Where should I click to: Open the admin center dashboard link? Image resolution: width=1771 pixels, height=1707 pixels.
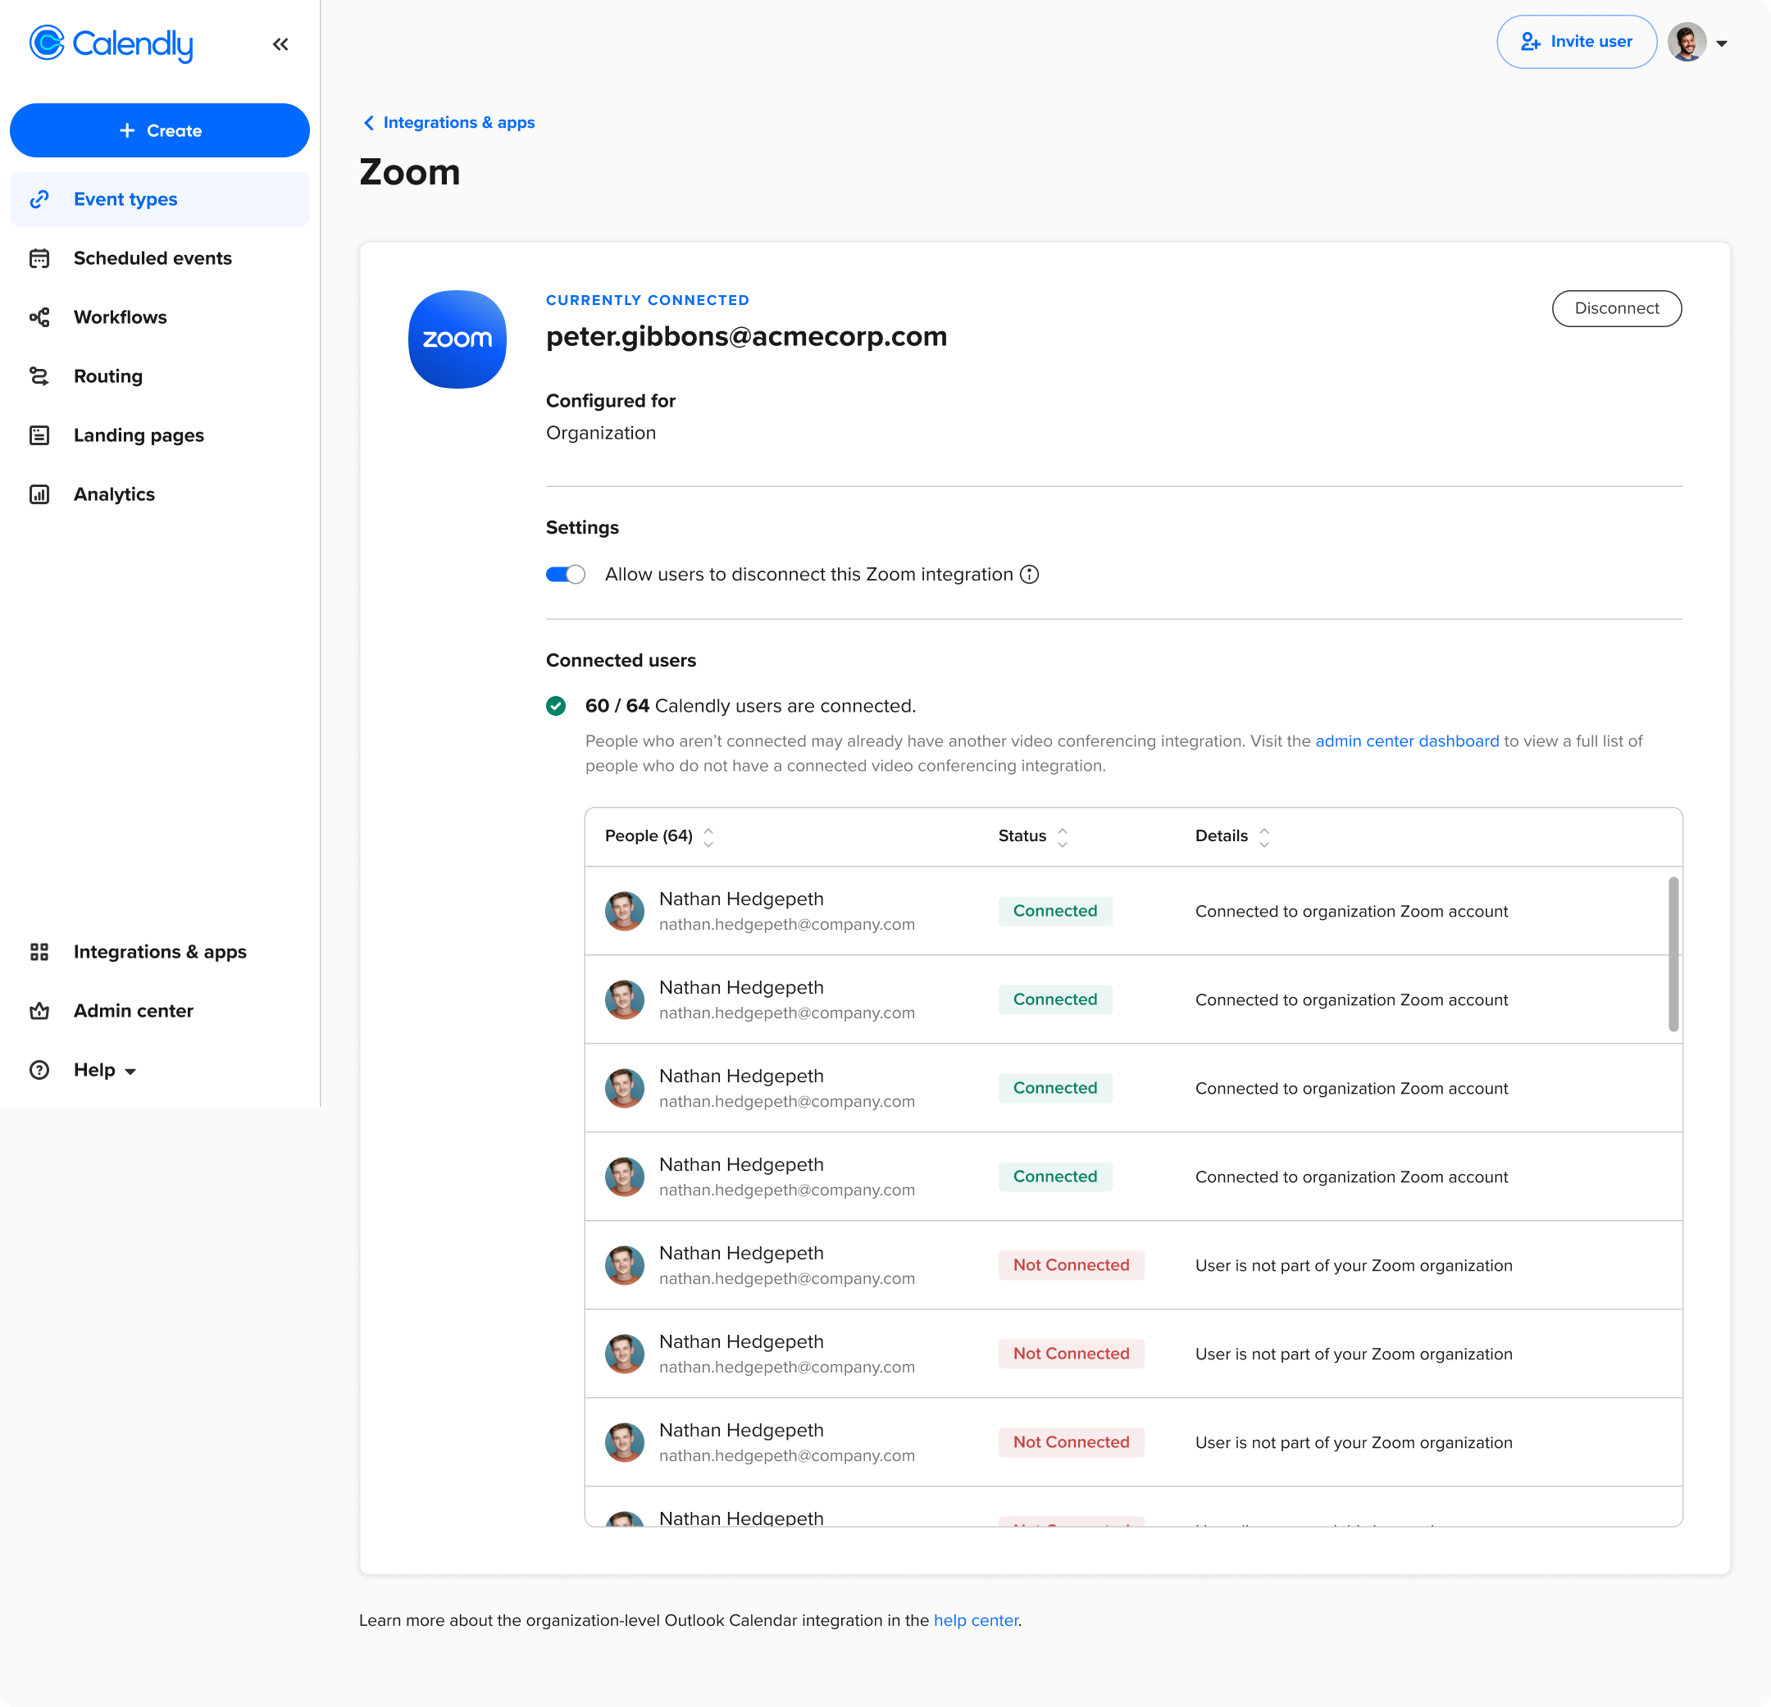tap(1406, 741)
